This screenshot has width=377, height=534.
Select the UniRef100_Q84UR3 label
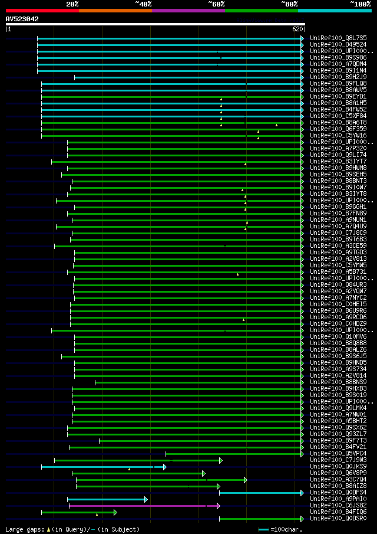pyautogui.click(x=338, y=285)
